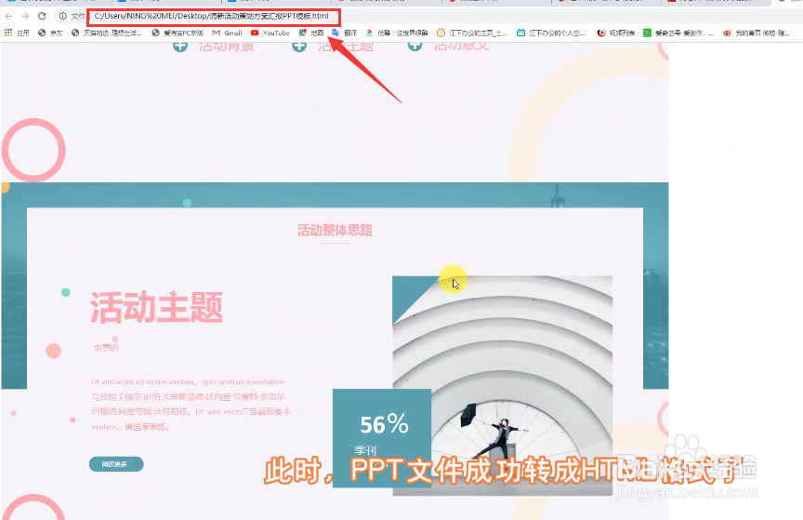Screen dimensions: 803x520
Task: Click the site info icon before 文件
Action: pyautogui.click(x=62, y=17)
